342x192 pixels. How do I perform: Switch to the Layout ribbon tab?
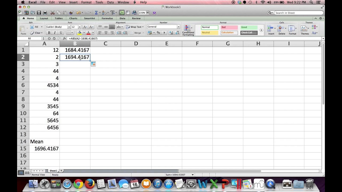[x=44, y=18]
